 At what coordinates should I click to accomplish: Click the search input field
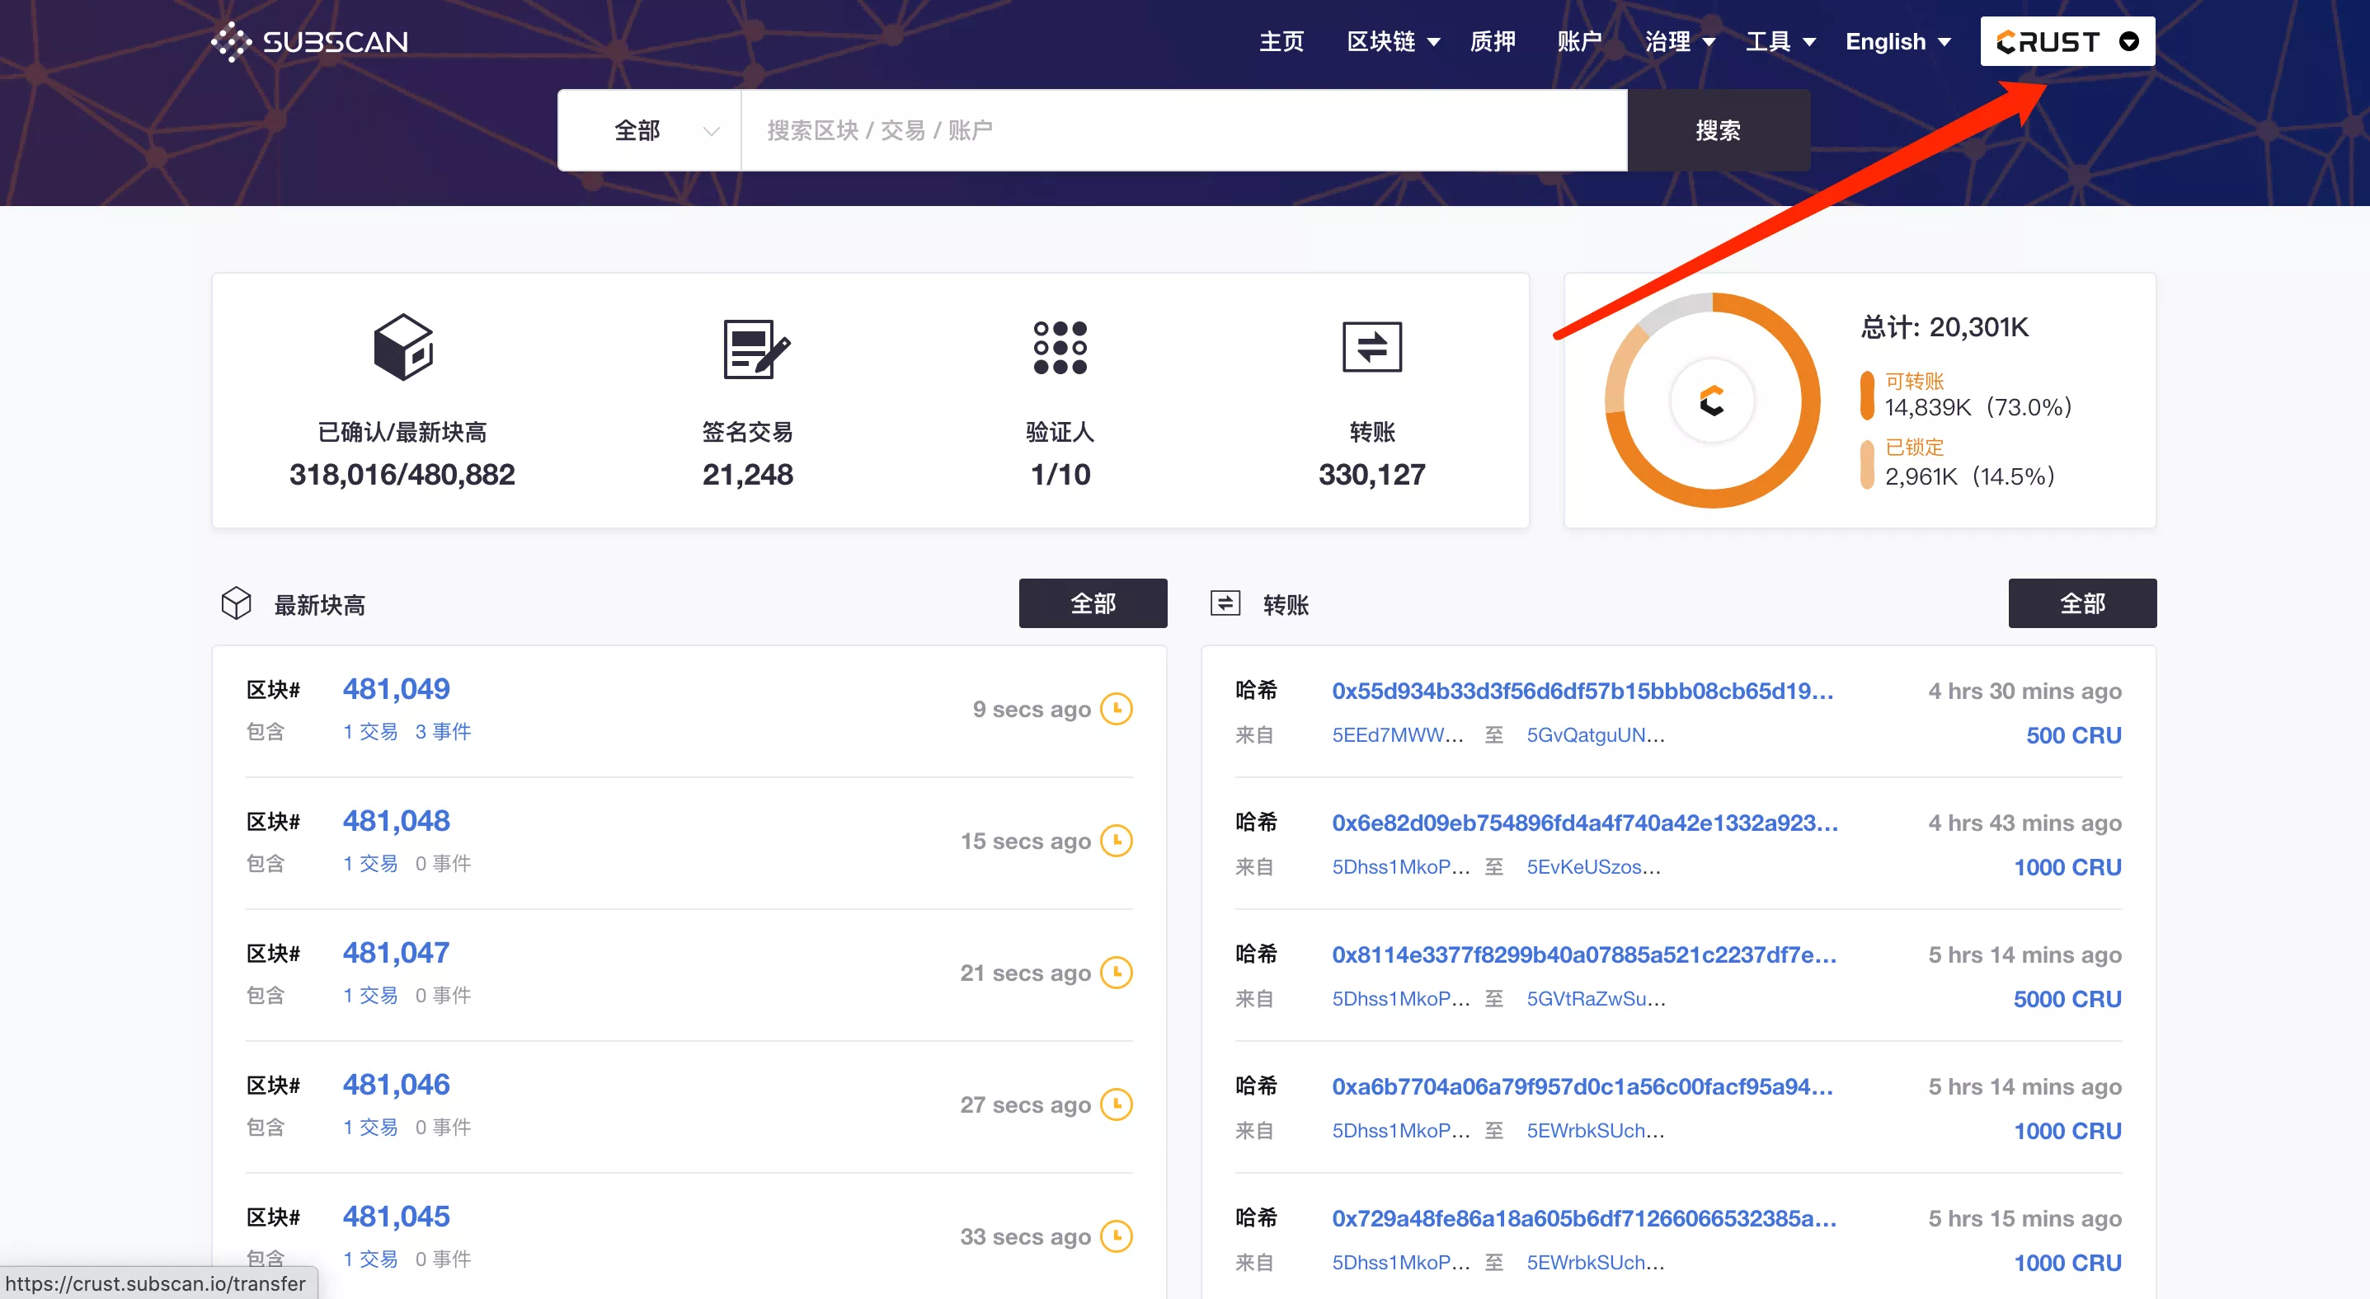pos(1183,130)
